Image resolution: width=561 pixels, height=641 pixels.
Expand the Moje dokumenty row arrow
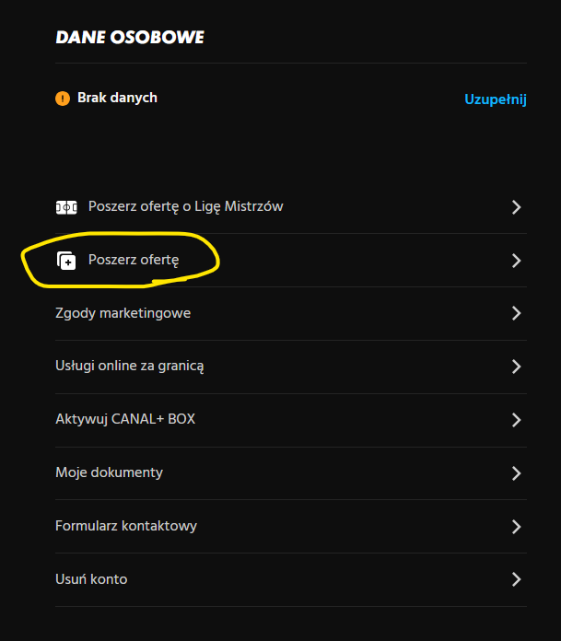(516, 473)
